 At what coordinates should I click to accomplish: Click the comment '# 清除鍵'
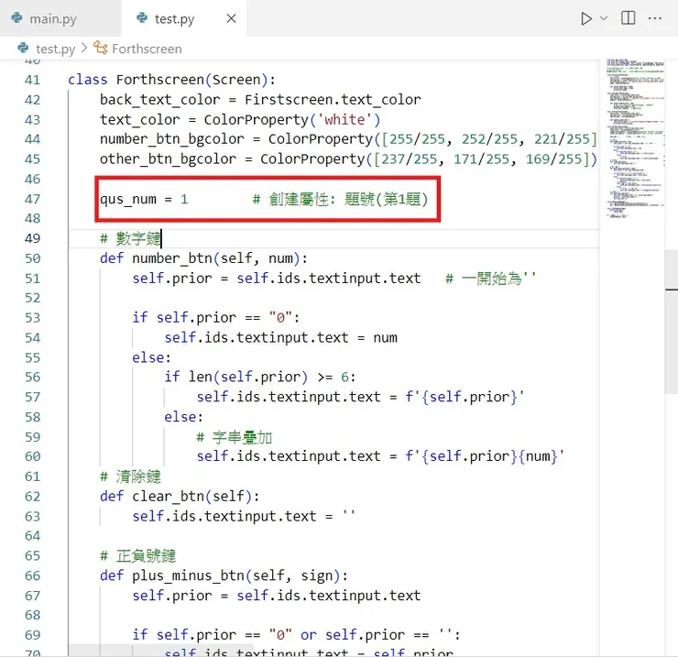pyautogui.click(x=130, y=477)
